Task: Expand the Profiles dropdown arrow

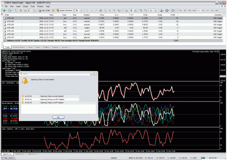Action: click(x=12, y=10)
